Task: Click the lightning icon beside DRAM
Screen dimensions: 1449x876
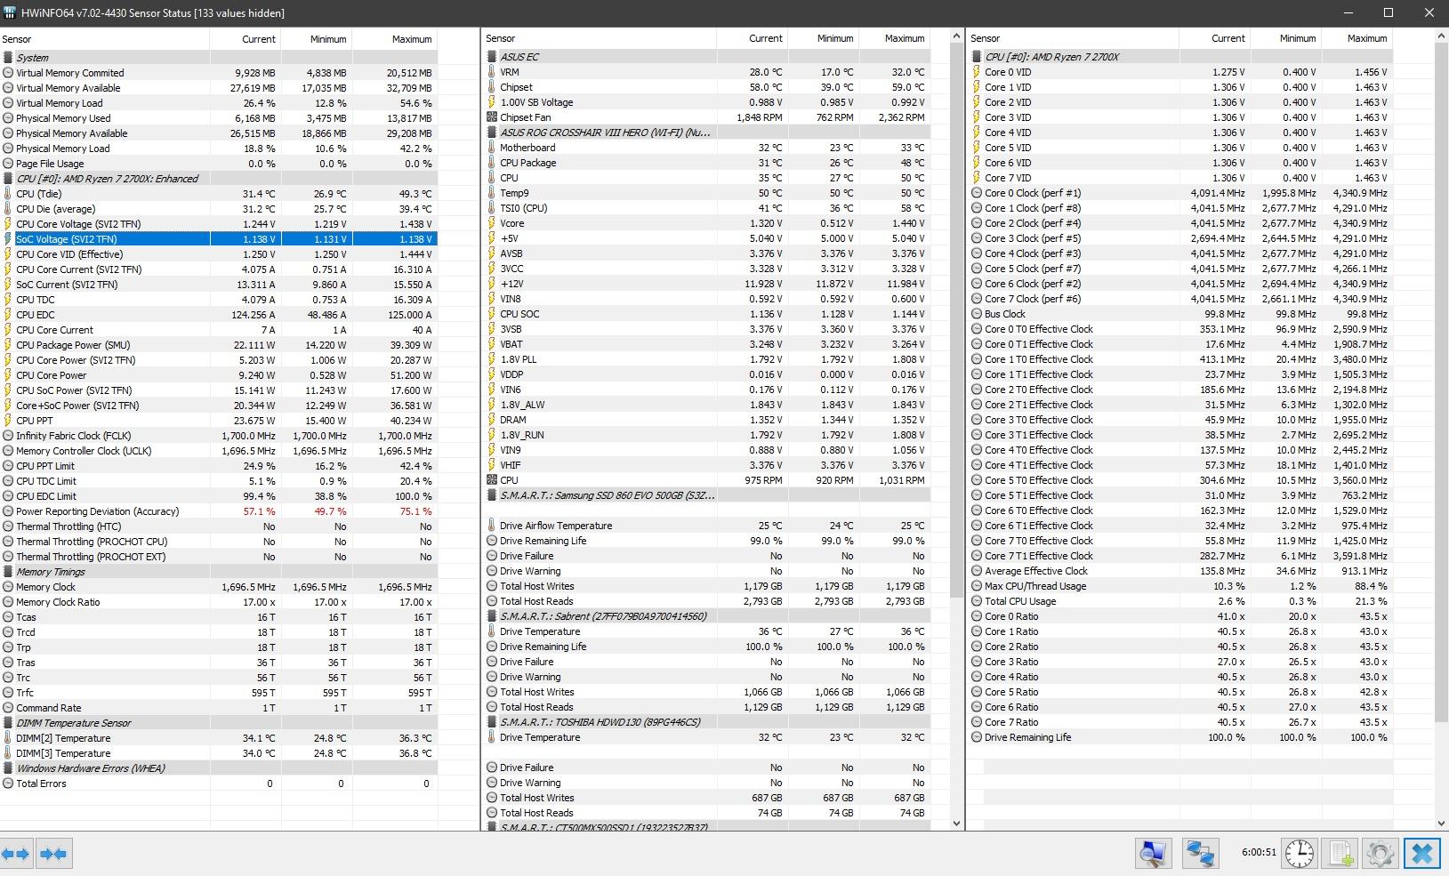Action: coord(492,420)
